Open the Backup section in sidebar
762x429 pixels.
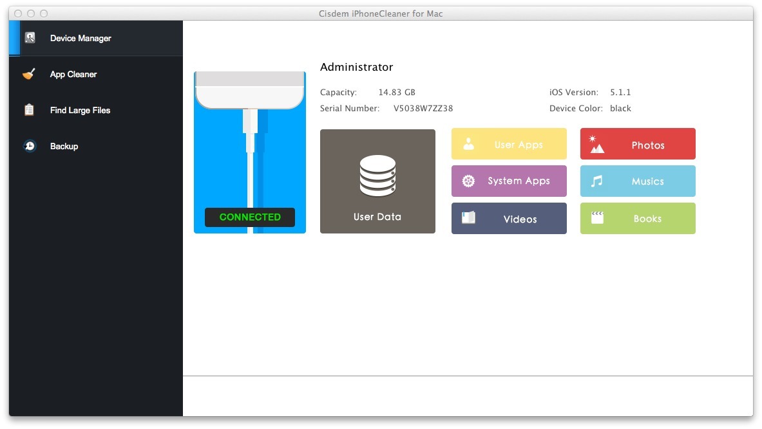(64, 147)
